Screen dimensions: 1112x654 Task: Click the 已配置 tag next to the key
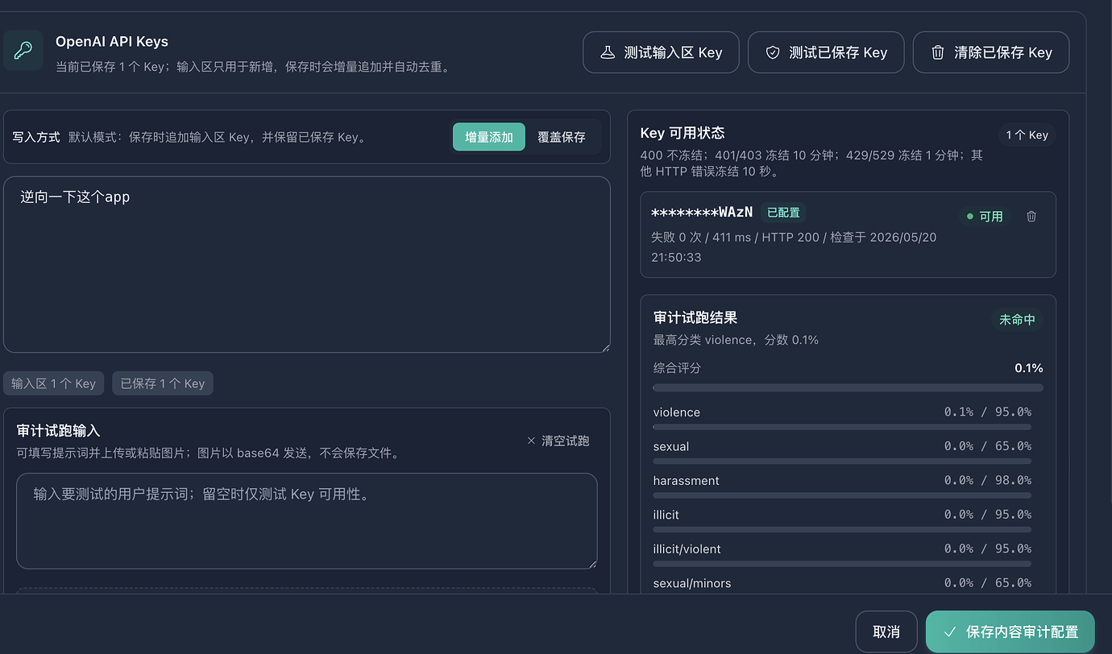[x=783, y=213]
